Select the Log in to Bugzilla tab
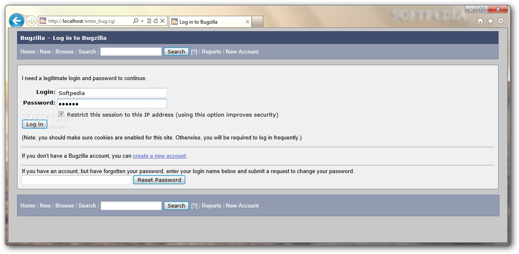The image size is (519, 254). [x=210, y=22]
